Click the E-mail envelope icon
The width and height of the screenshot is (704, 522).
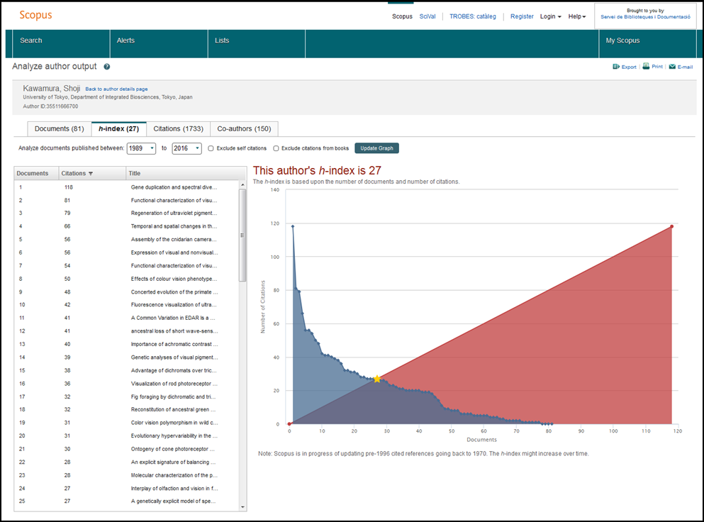pos(672,67)
